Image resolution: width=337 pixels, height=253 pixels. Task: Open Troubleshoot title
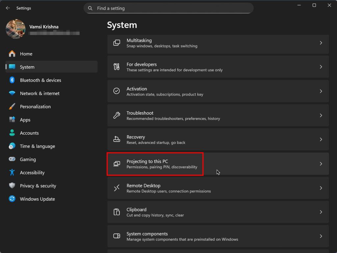(x=140, y=113)
